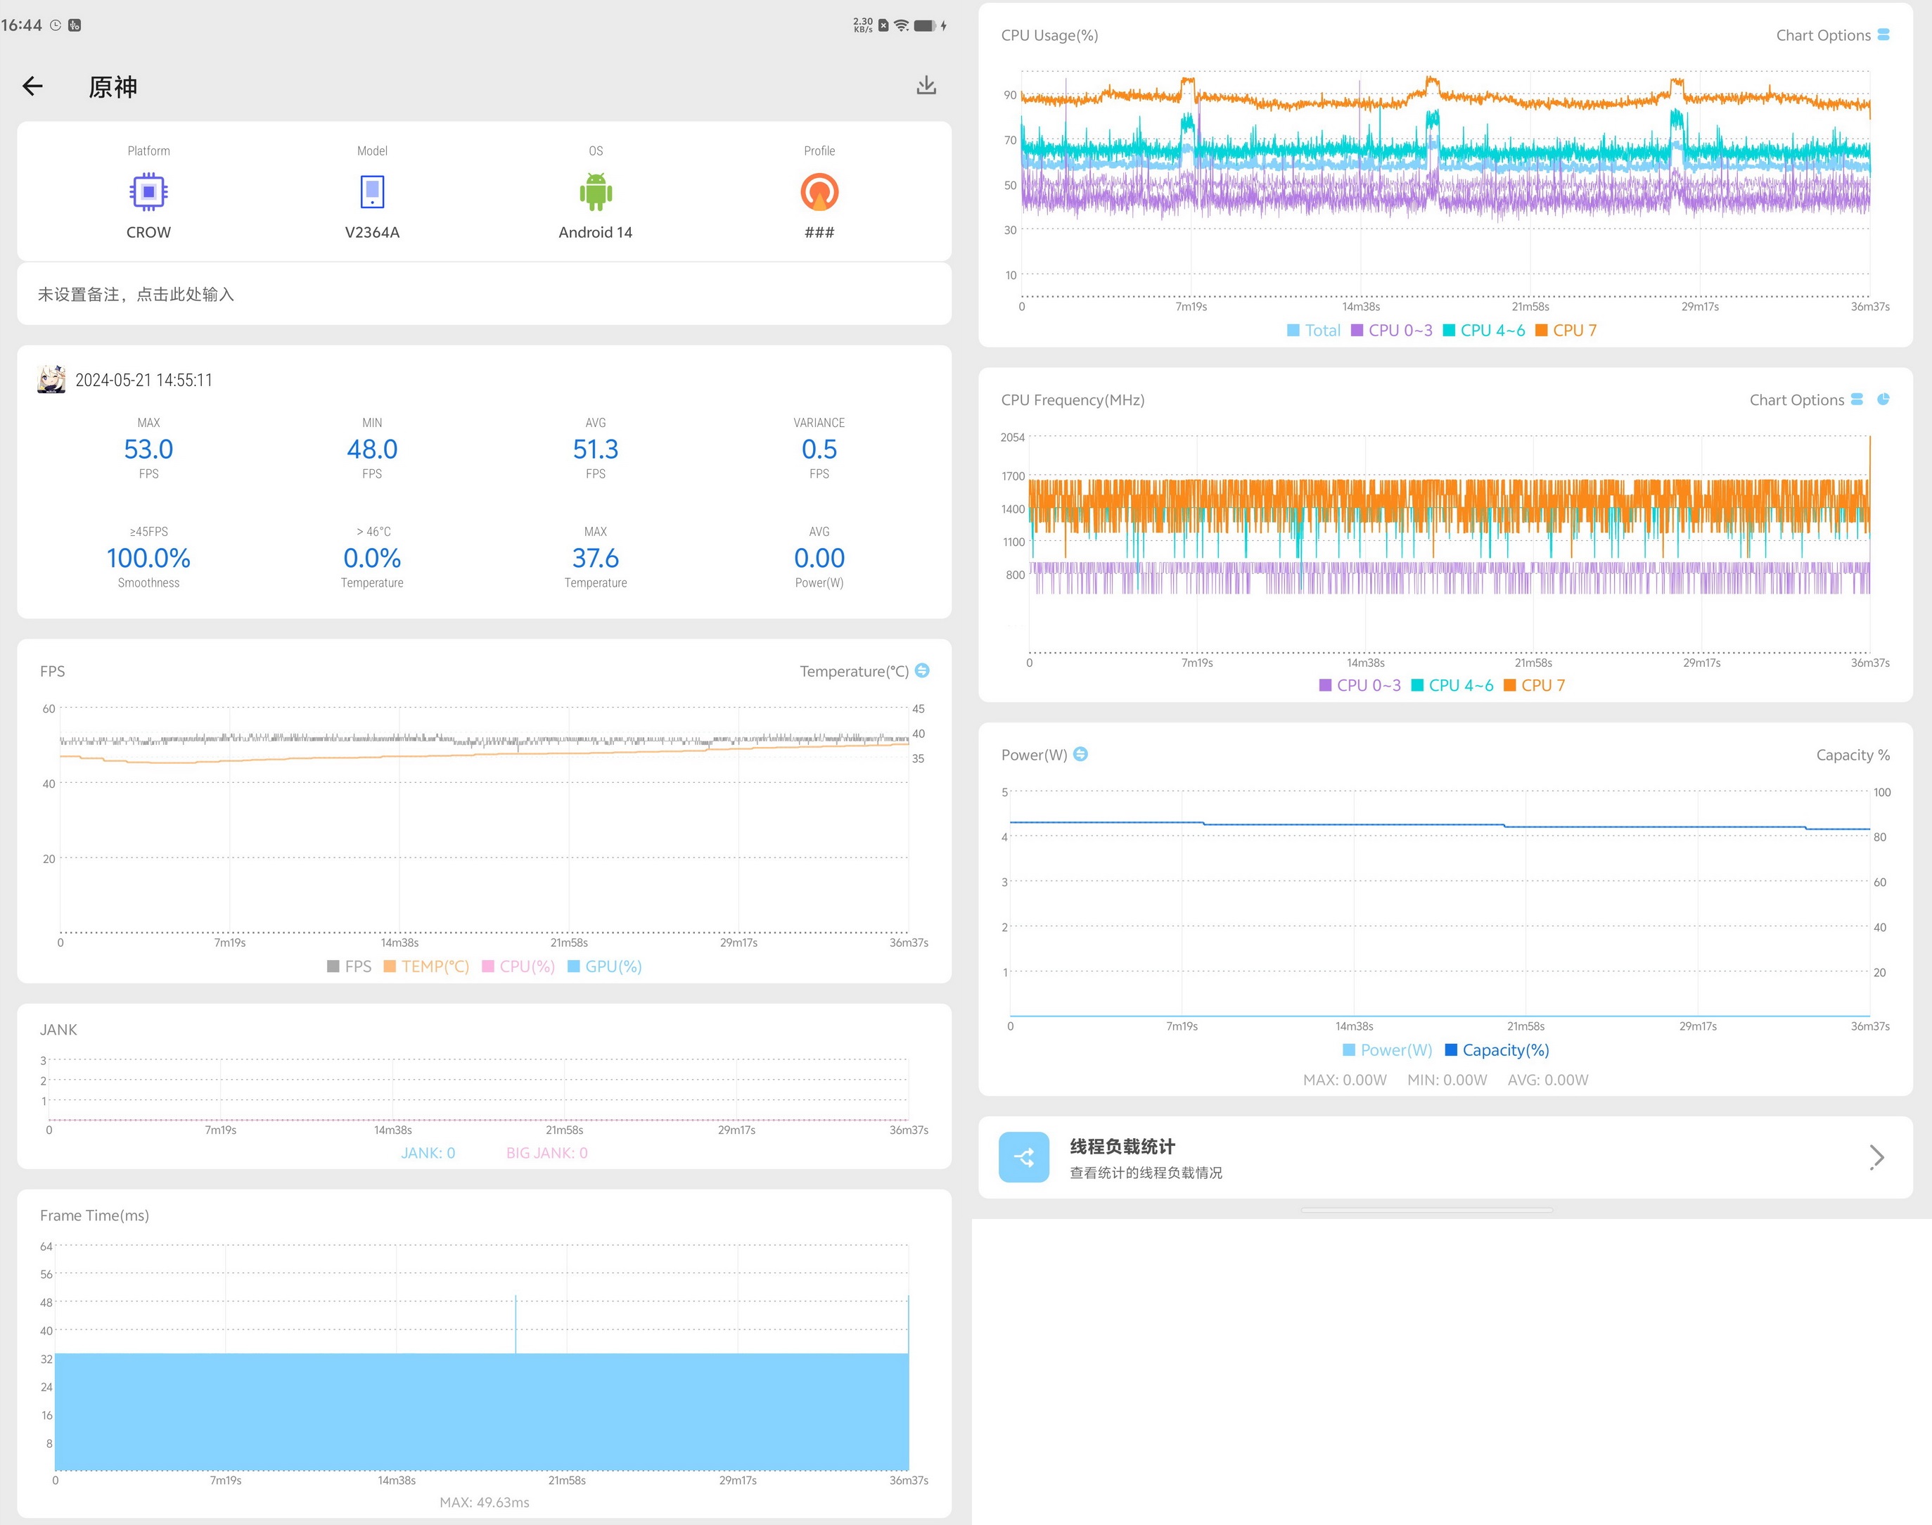Toggle Total legend in CPU Usage chart
The width and height of the screenshot is (1932, 1525).
pyautogui.click(x=1313, y=331)
